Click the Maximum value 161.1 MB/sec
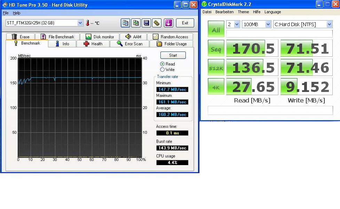Image resolution: width=340 pixels, height=209 pixels. click(172, 102)
